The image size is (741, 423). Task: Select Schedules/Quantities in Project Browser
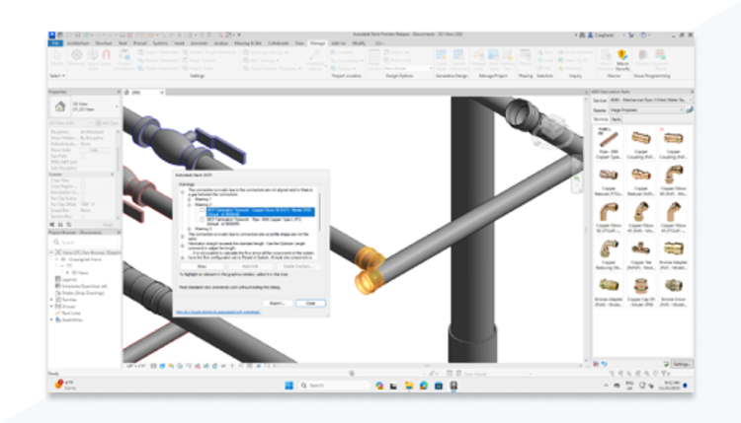tap(81, 286)
